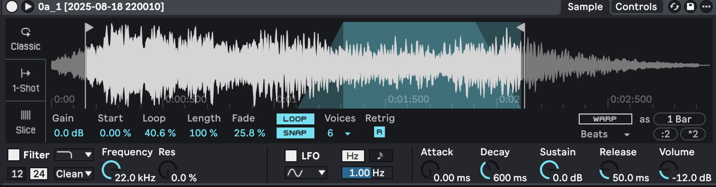This screenshot has width=716, height=187.
Task: Enable the LFO checkbox
Action: pos(291,156)
